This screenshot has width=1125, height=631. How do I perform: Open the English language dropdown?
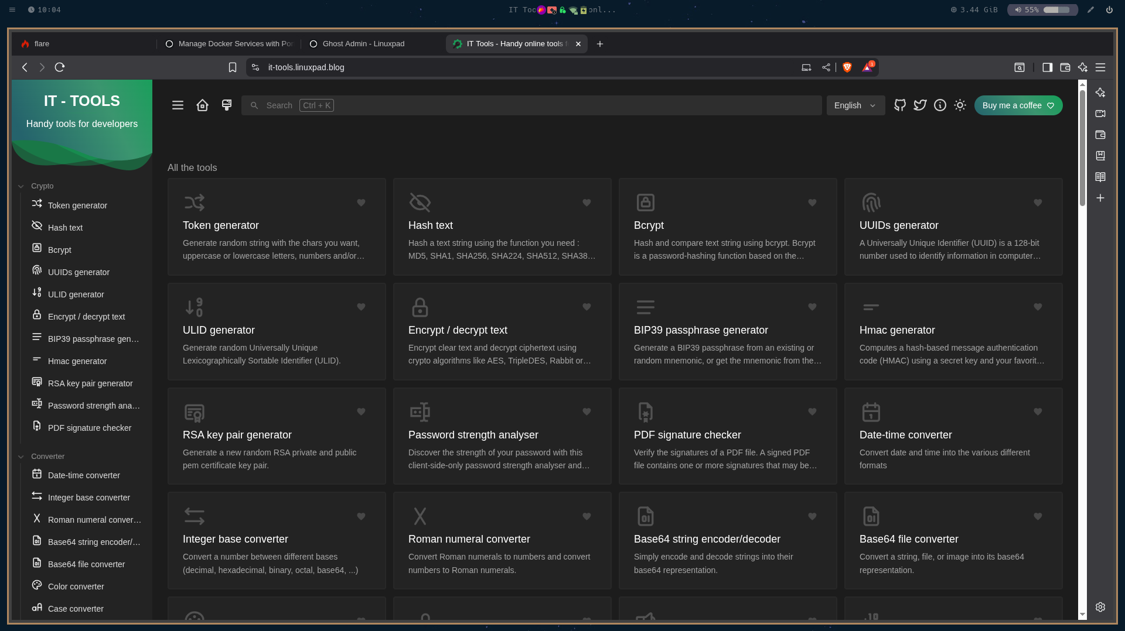point(855,105)
